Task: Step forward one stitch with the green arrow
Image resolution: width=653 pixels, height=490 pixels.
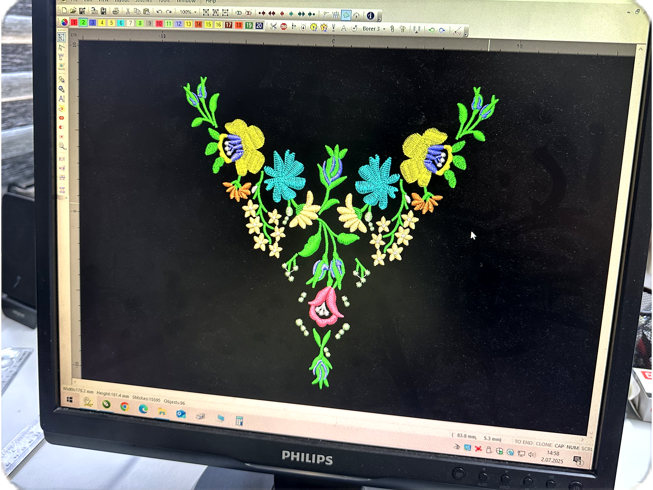Action: (x=291, y=14)
